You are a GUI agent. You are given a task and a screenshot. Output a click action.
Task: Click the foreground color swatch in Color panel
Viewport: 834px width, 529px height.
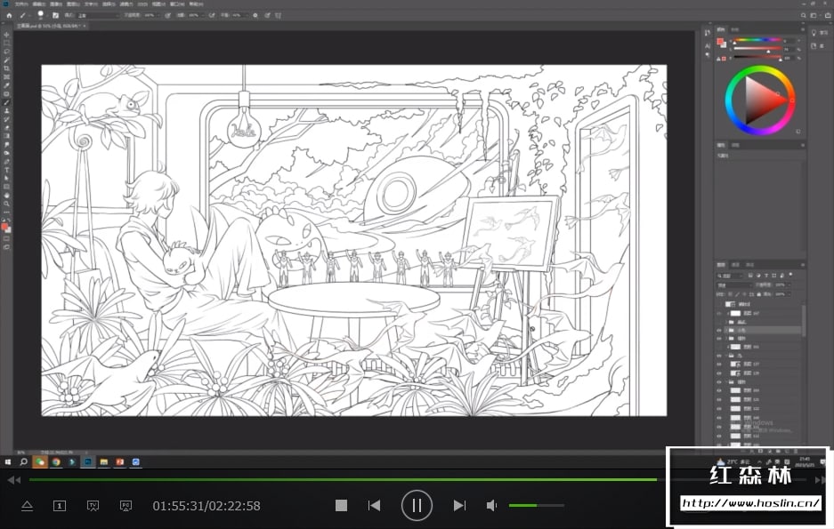pos(720,42)
